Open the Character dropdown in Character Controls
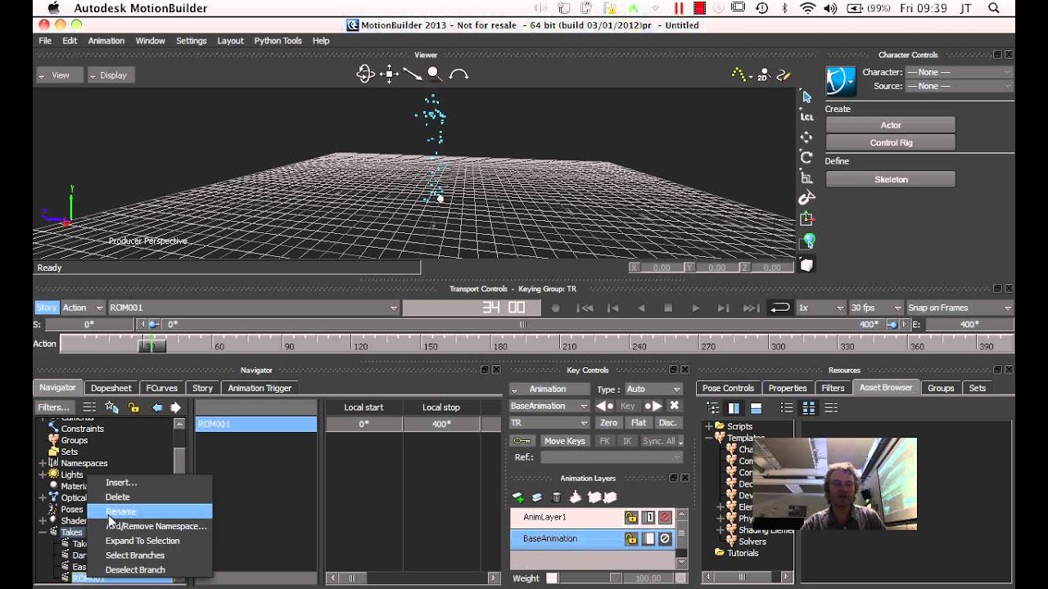Viewport: 1048px width, 589px height. [x=959, y=72]
